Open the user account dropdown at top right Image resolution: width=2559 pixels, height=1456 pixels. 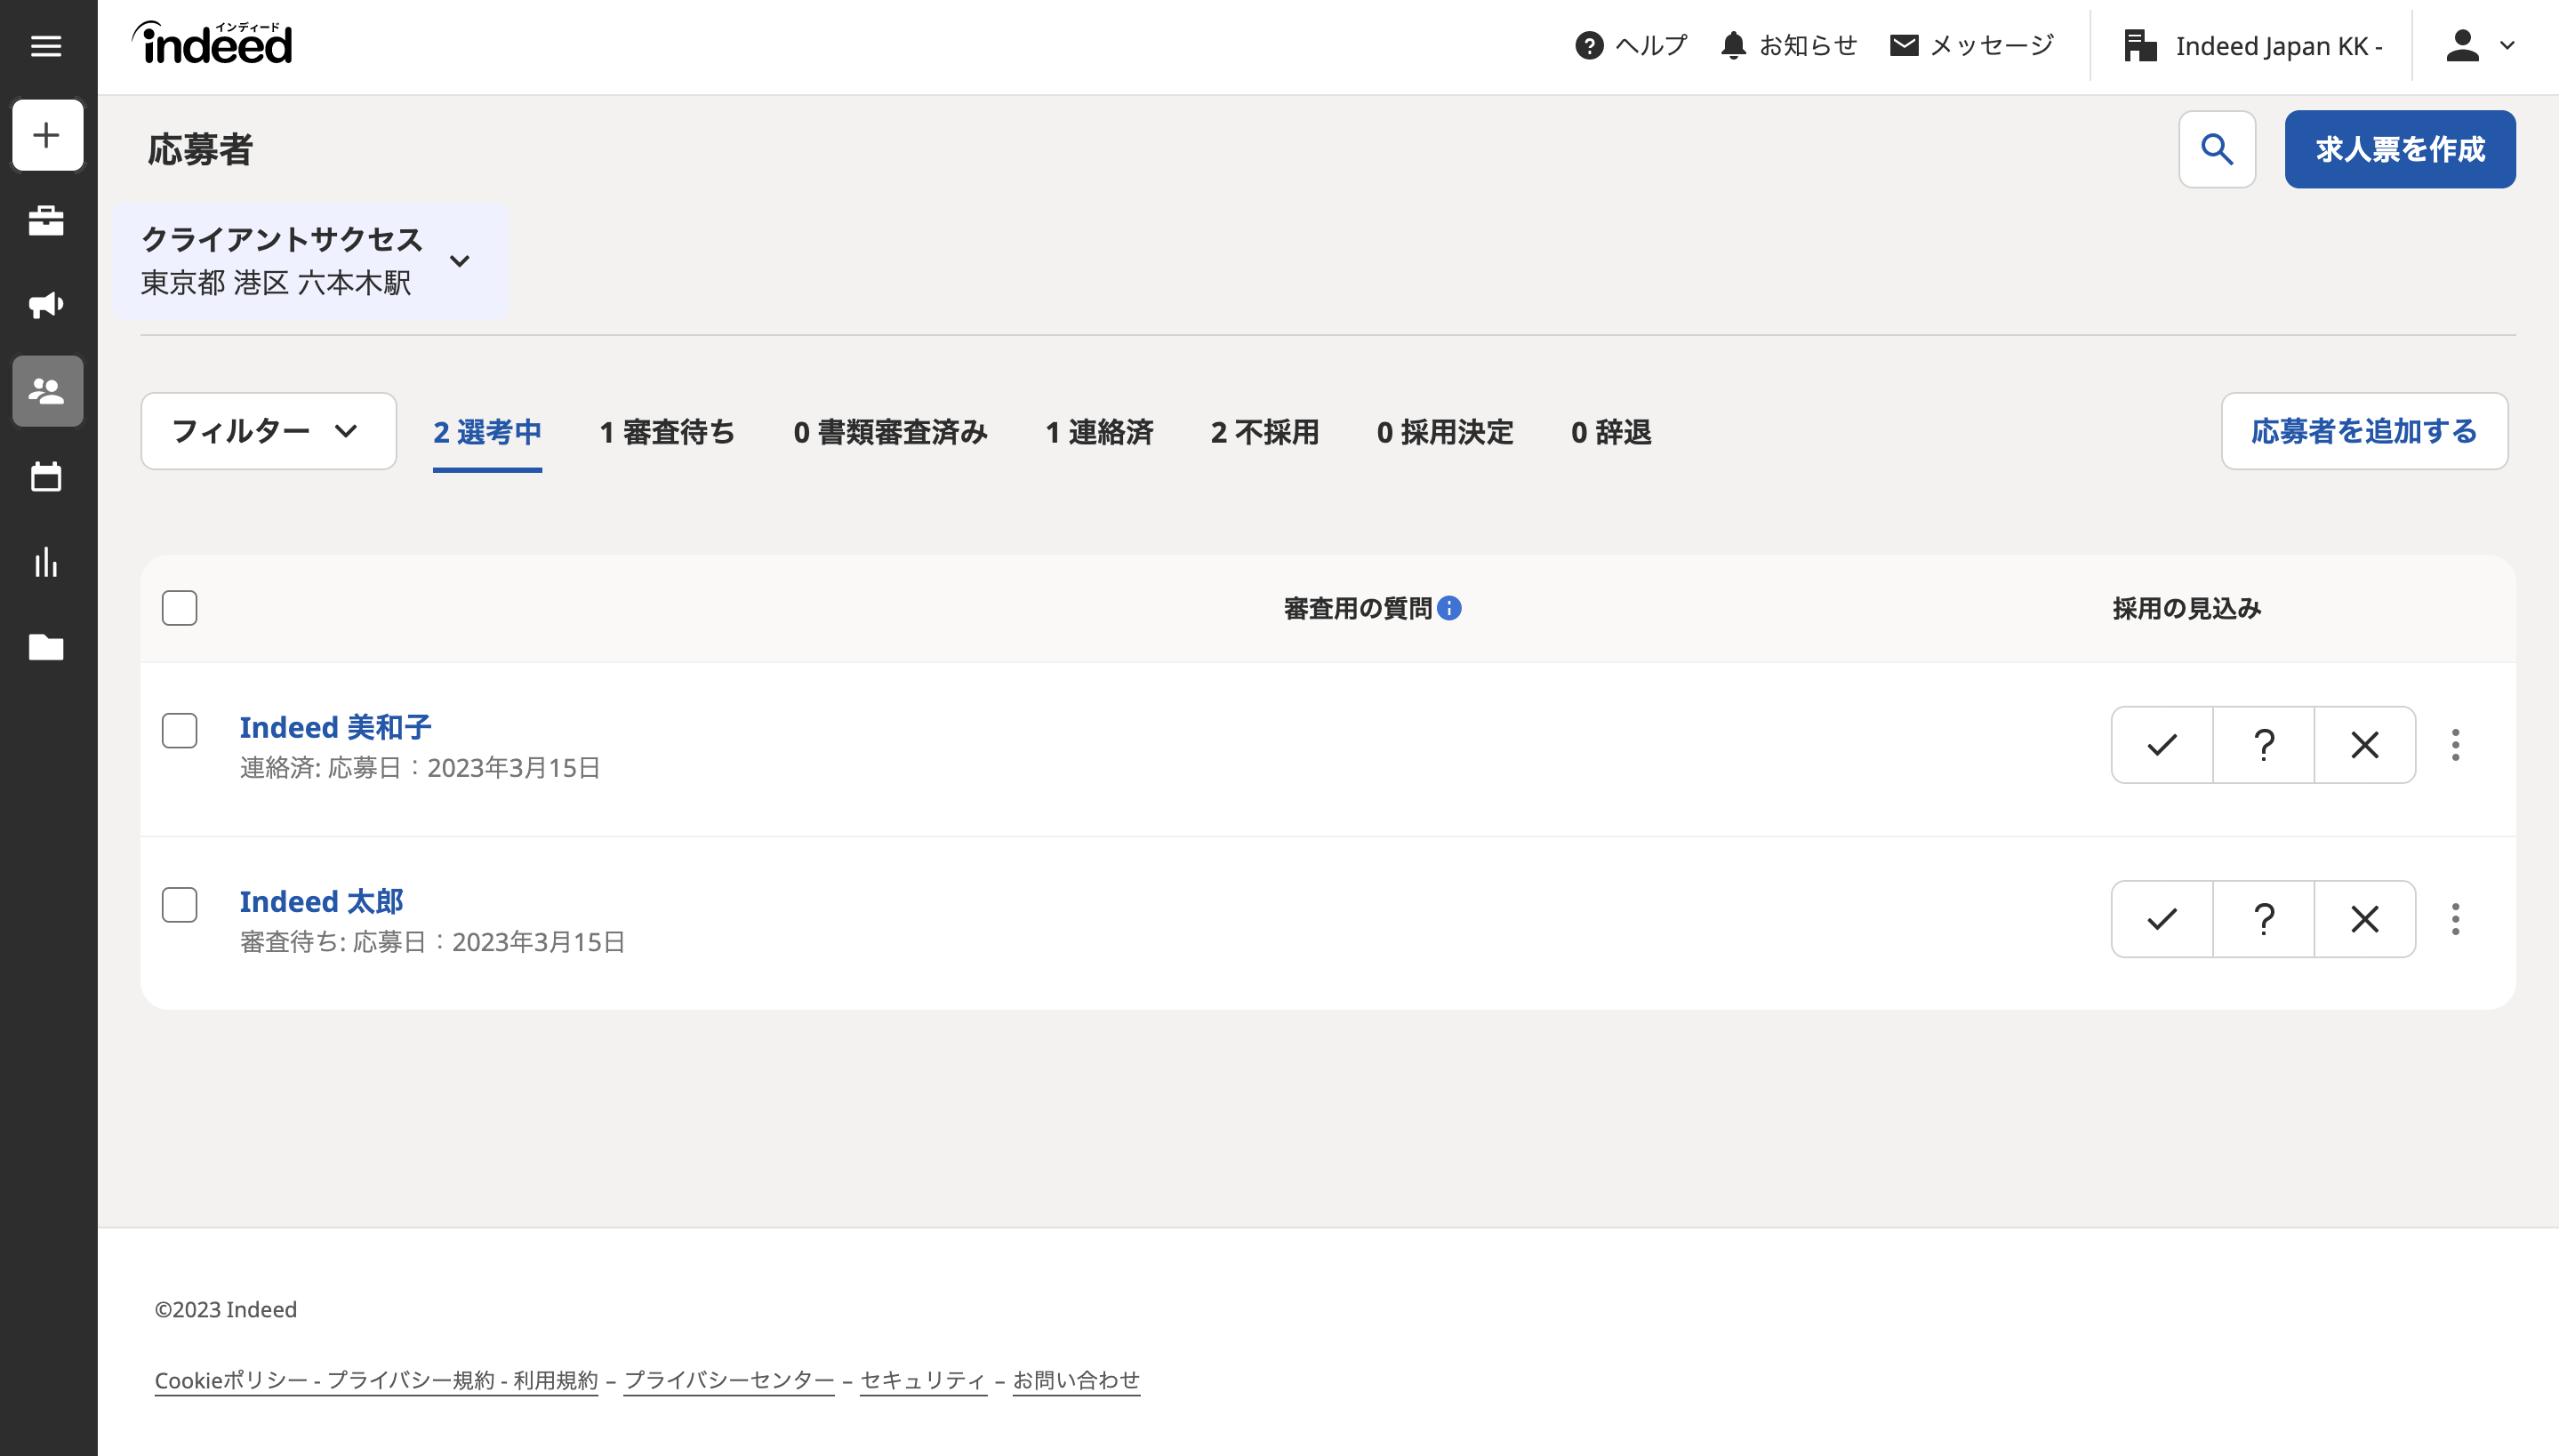(x=2478, y=46)
